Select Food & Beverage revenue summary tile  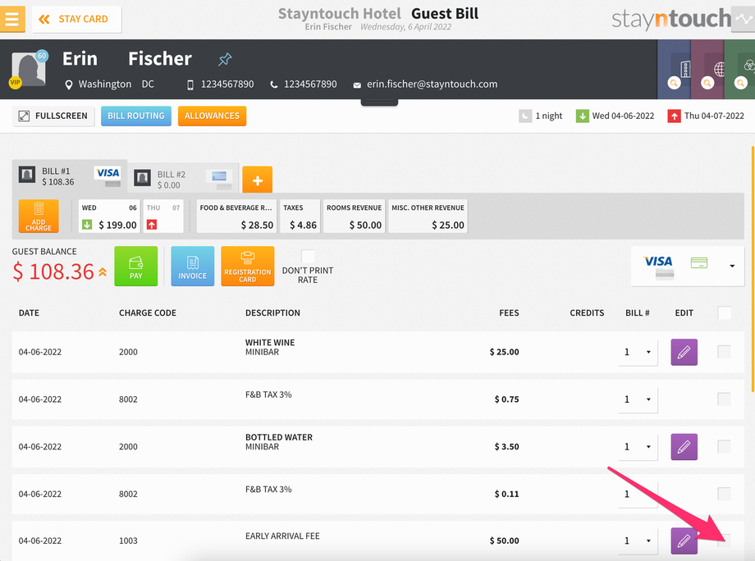point(236,216)
